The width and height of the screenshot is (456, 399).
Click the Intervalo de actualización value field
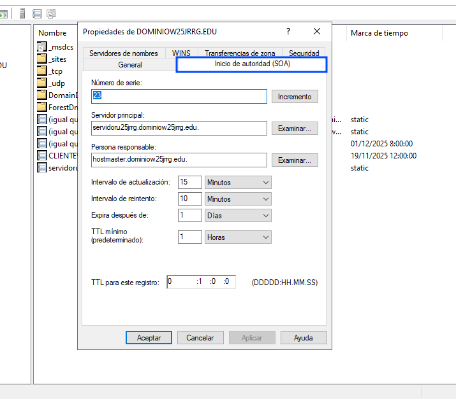coord(190,183)
